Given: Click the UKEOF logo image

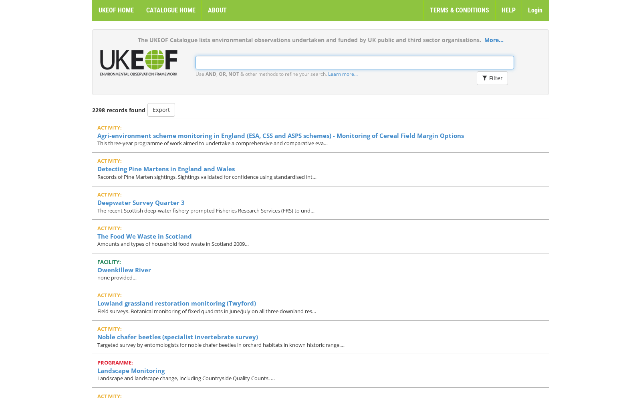Looking at the screenshot, I should (x=139, y=63).
